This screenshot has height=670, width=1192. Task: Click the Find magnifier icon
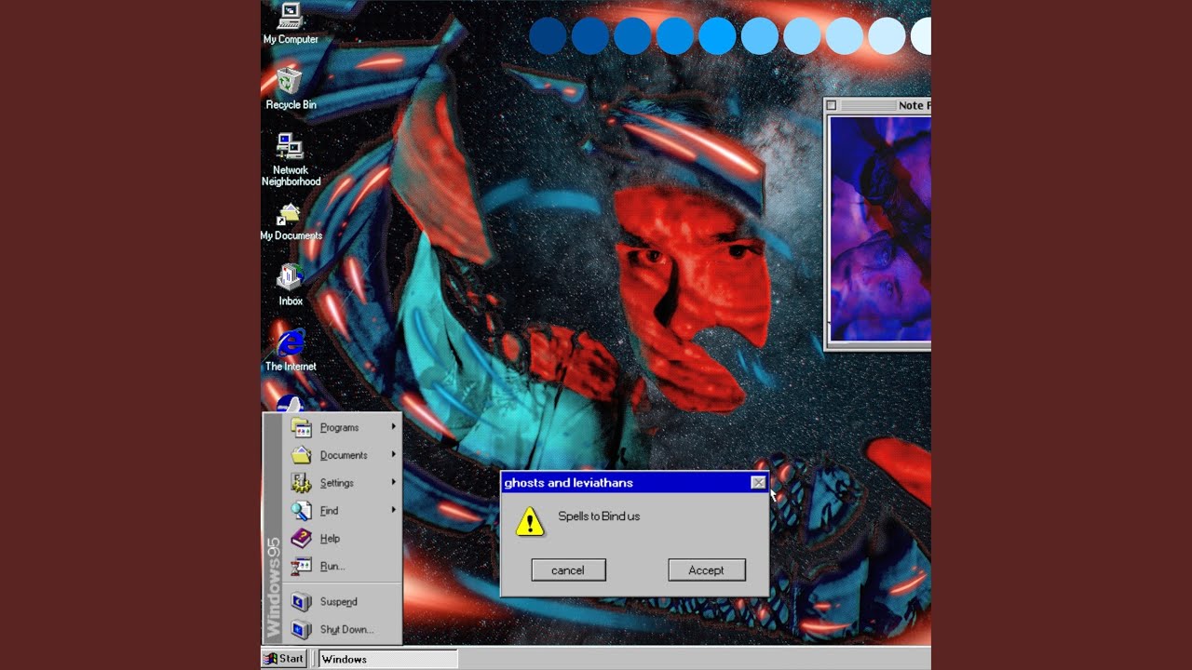coord(301,510)
